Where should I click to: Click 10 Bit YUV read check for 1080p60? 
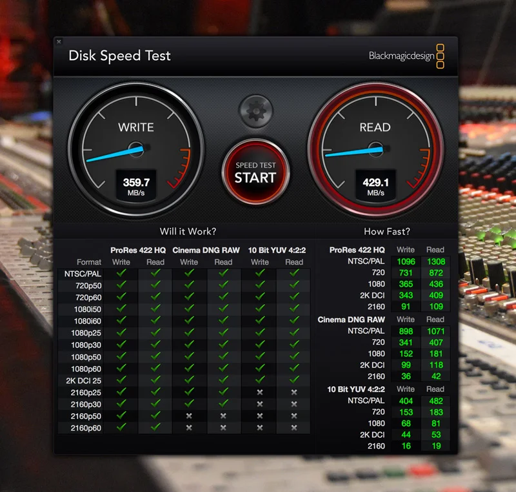click(x=294, y=368)
